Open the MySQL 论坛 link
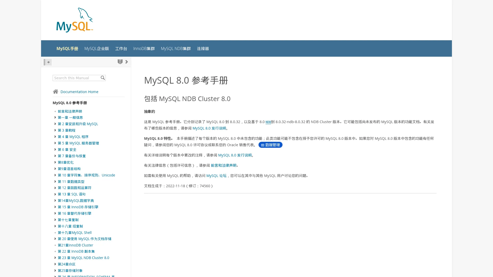Viewport: 493px width, 277px height. coord(216,176)
